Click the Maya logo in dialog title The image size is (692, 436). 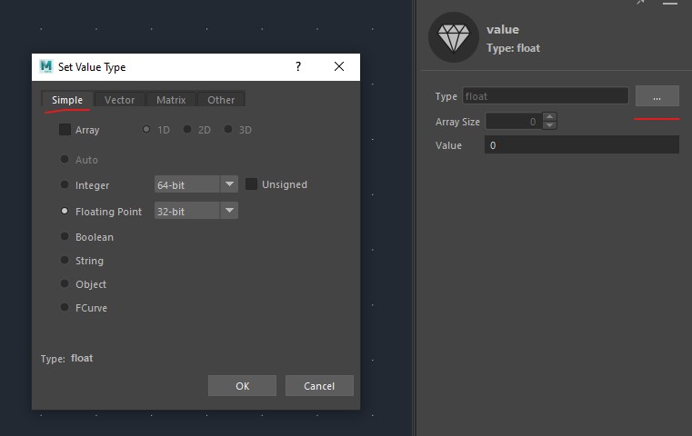click(x=46, y=66)
